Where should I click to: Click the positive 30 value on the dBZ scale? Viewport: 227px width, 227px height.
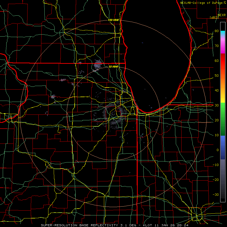tap(217, 105)
